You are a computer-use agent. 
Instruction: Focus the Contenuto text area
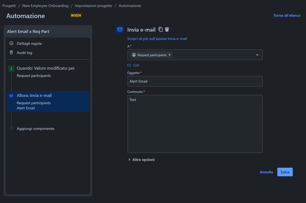195,124
